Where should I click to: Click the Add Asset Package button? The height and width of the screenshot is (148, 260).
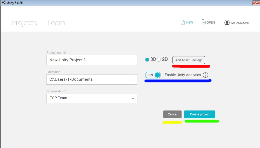[189, 60]
